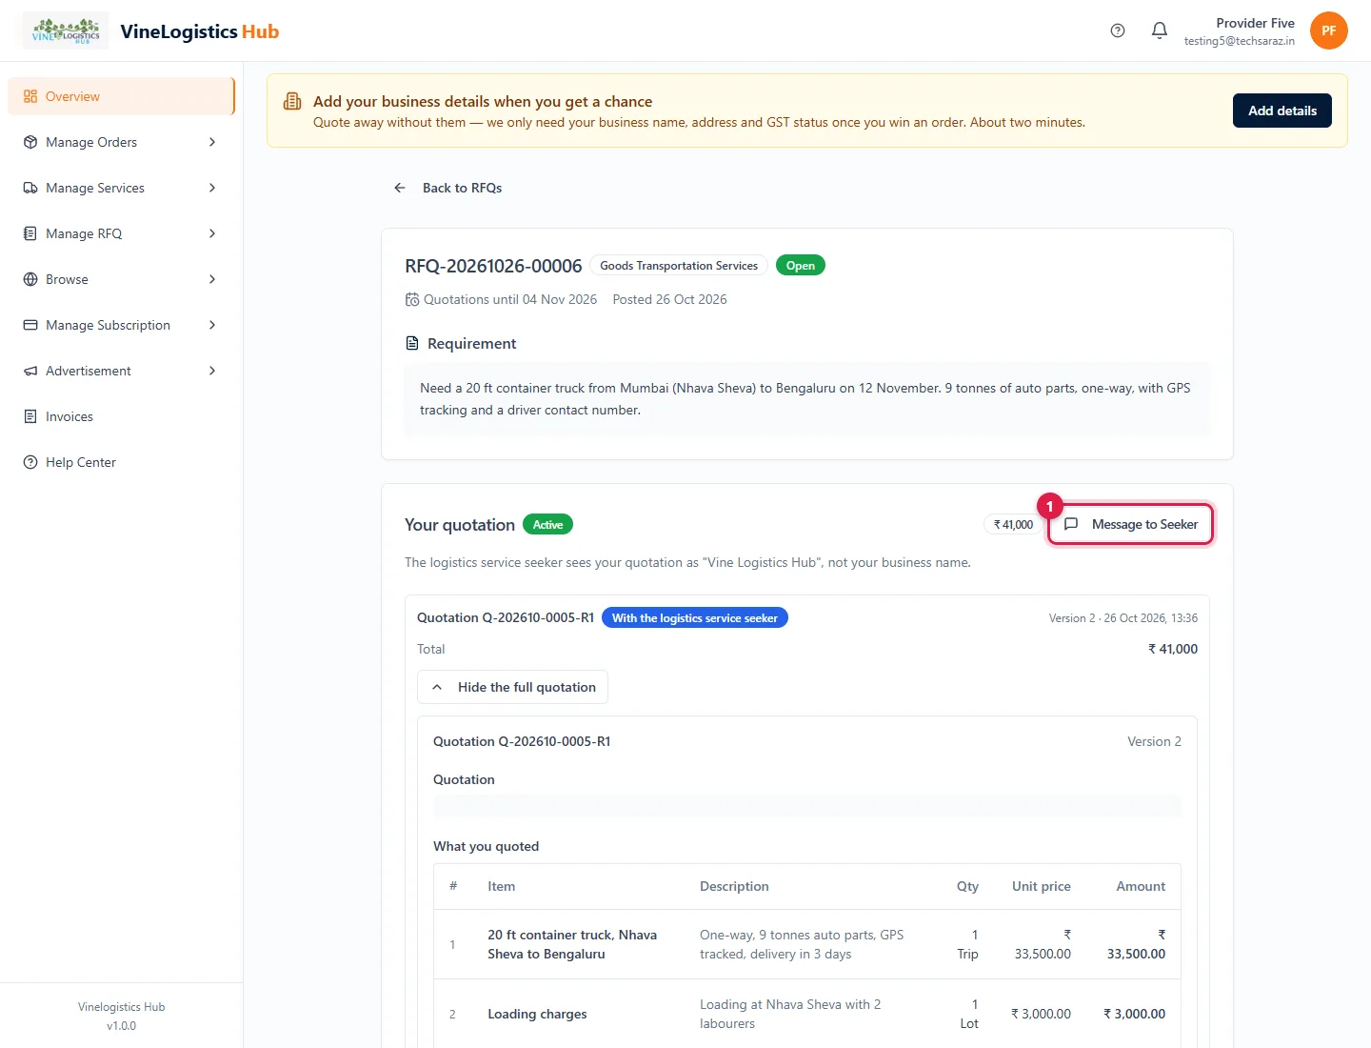
Task: Click the Requirement document icon
Action: coord(412,343)
